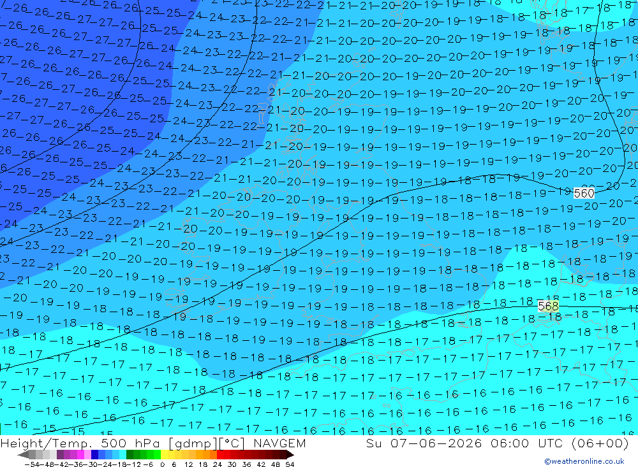Viewport: 638px width, 467px height.
Task: Pick the magenta swatch above -36 on scale
Action: coord(80,455)
